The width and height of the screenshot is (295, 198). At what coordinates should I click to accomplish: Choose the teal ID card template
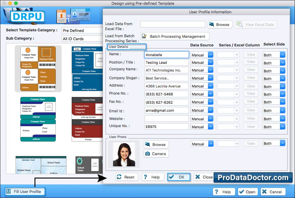[38, 119]
